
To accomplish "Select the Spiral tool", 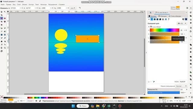I will click(2, 25).
